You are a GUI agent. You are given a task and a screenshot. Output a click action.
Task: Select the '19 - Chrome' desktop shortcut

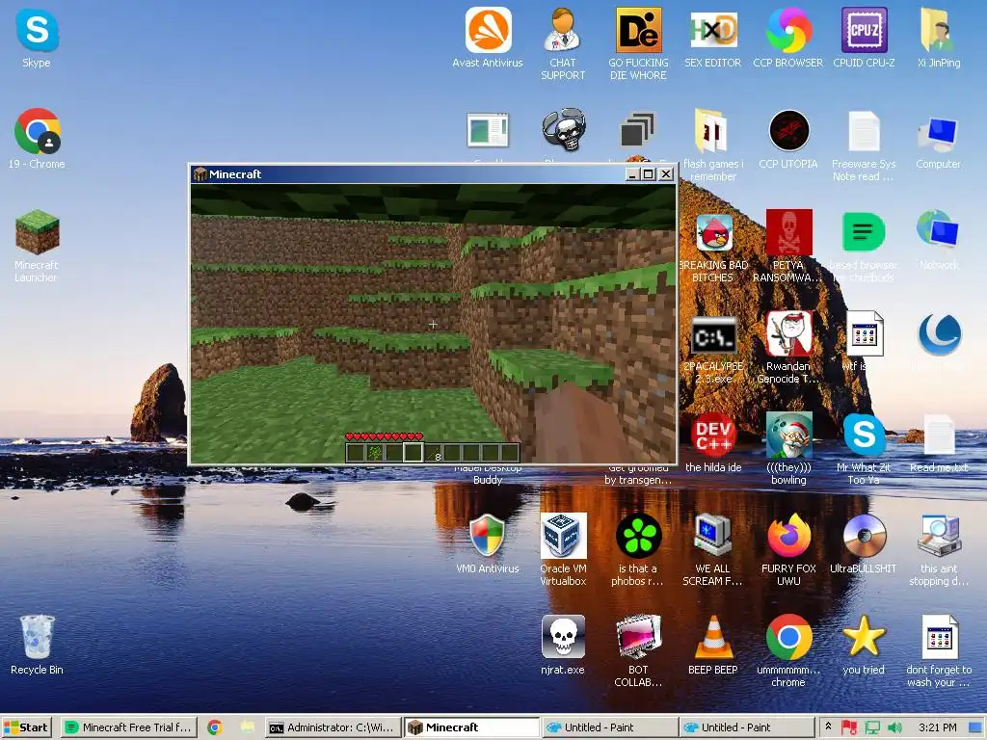tap(38, 131)
